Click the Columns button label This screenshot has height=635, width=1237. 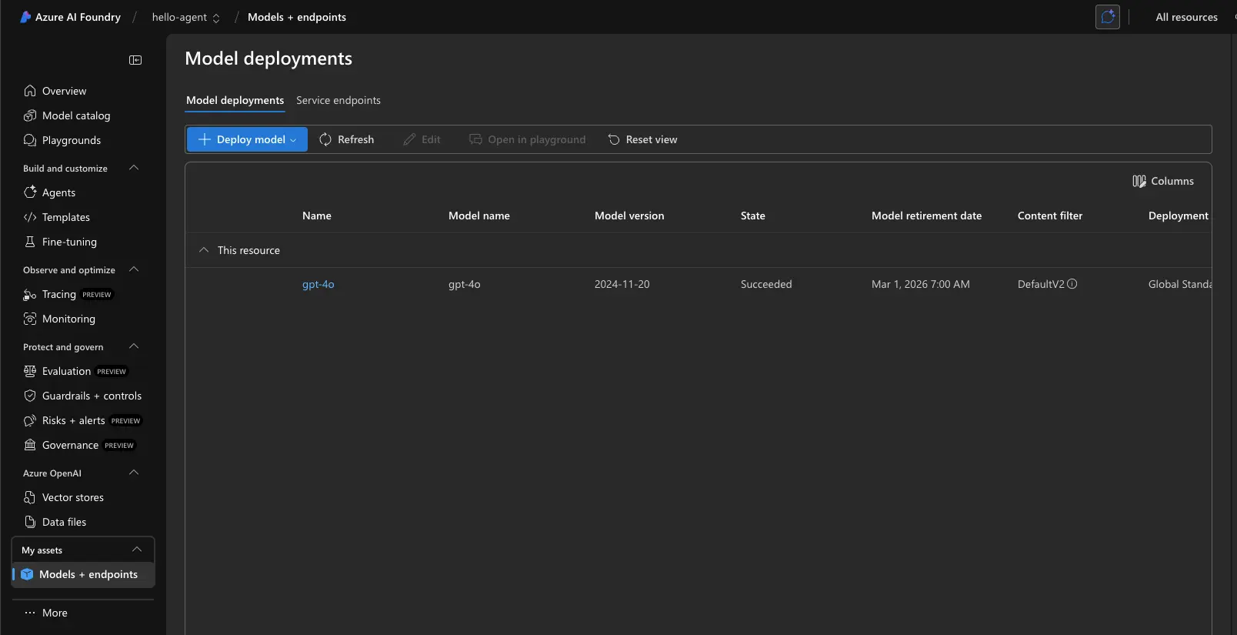[1172, 181]
